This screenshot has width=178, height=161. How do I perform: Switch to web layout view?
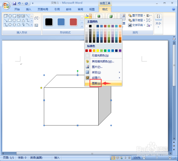(121, 158)
